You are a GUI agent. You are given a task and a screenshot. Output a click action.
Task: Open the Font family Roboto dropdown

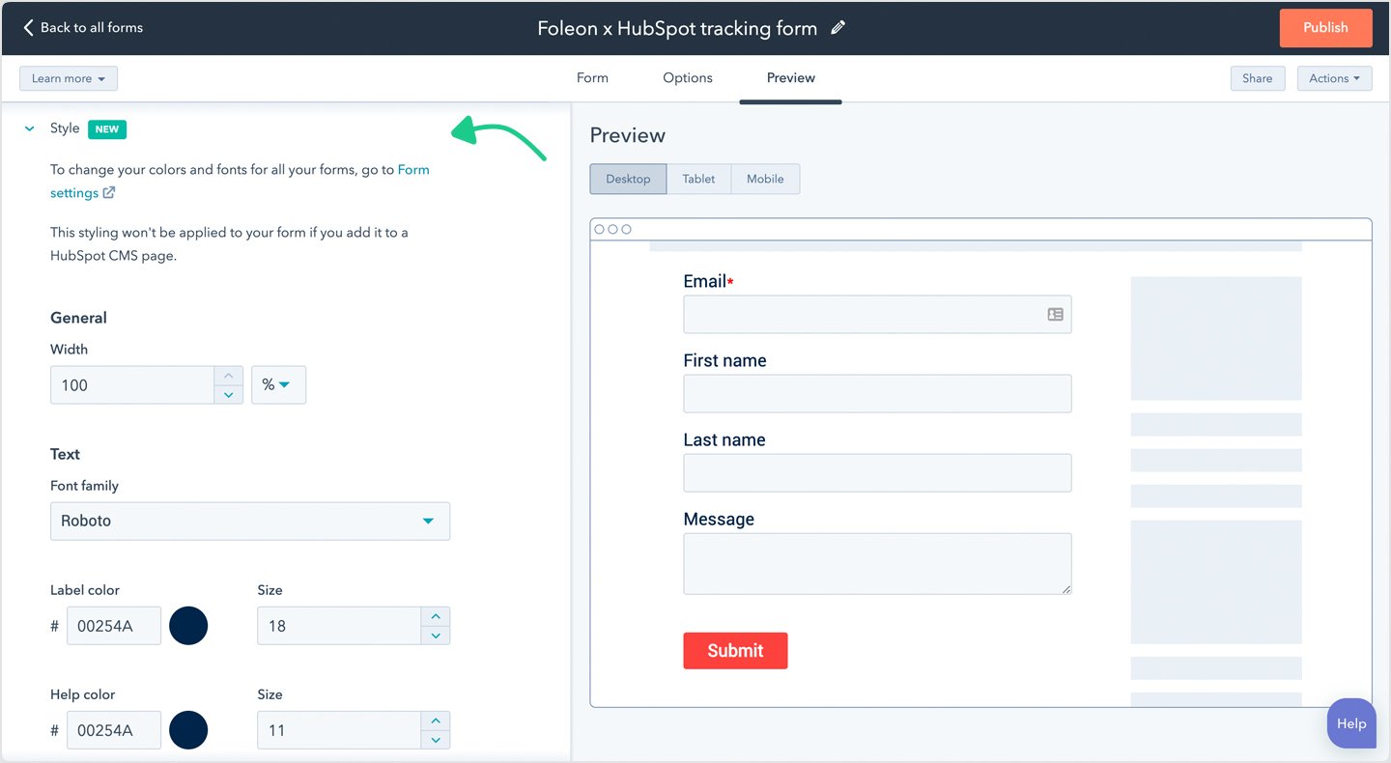(249, 521)
